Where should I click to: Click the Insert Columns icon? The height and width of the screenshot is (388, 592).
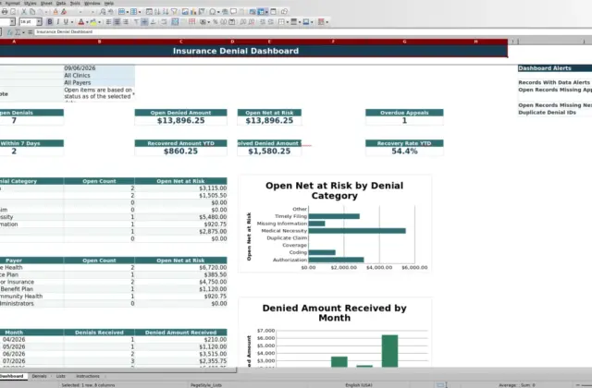[x=133, y=12]
